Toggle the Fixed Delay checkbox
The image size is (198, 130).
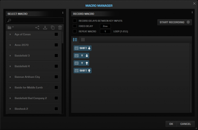coord(75,26)
